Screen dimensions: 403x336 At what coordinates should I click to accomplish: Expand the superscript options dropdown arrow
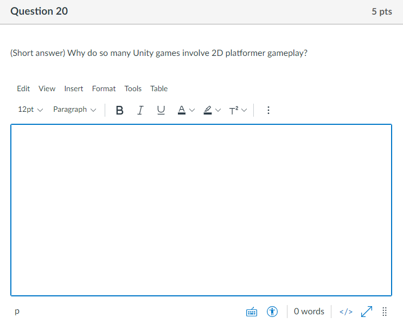[x=244, y=110]
